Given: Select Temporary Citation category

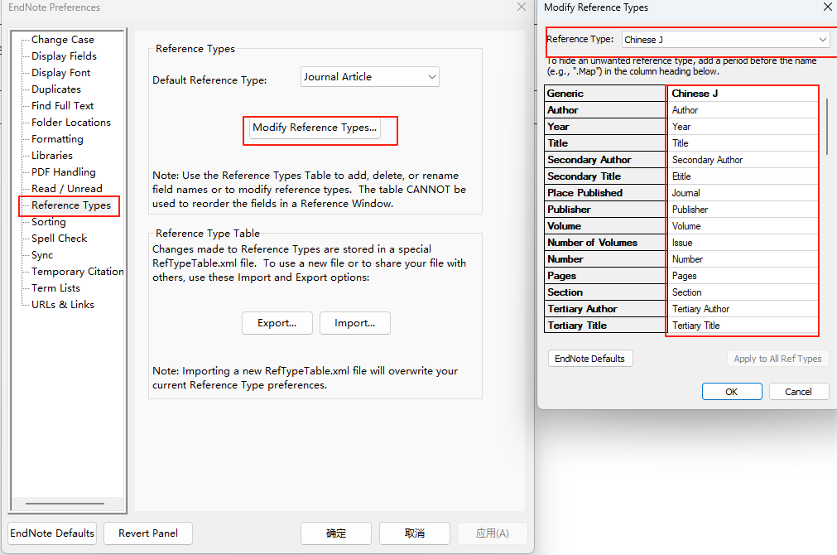Looking at the screenshot, I should pos(77,272).
